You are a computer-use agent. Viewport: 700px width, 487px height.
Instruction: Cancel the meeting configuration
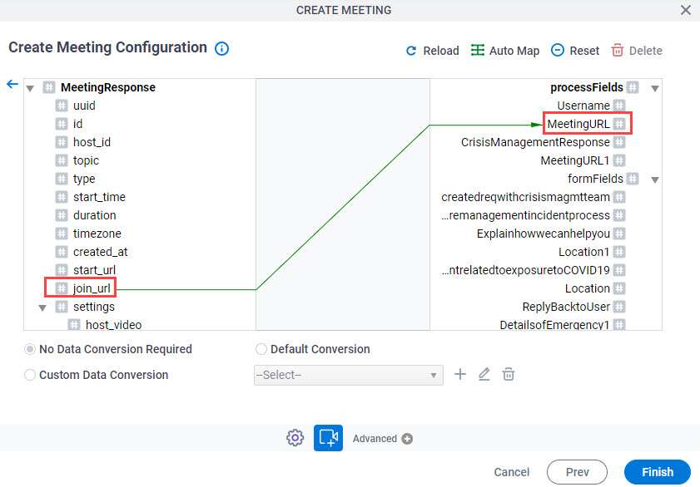click(x=512, y=472)
